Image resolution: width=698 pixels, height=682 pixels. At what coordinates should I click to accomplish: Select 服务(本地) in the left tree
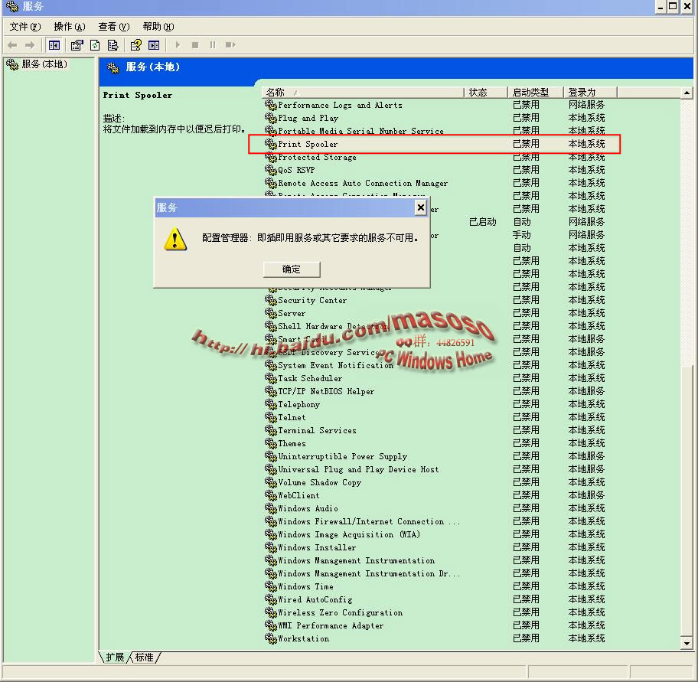point(37,64)
